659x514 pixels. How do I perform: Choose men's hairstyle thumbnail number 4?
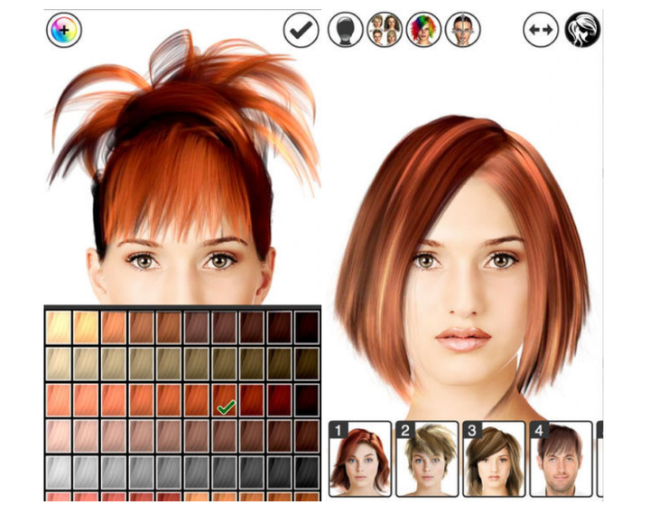(x=562, y=459)
